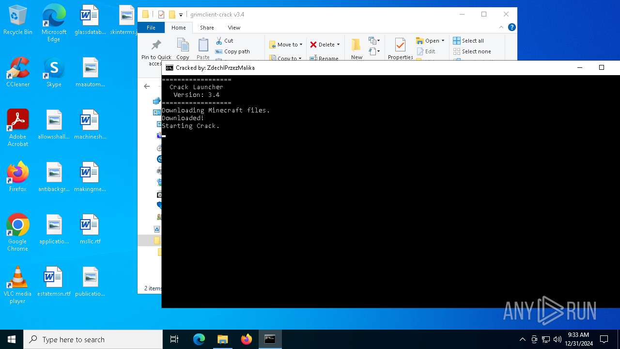
Task: Click Select none in Explorer ribbon
Action: click(x=472, y=51)
